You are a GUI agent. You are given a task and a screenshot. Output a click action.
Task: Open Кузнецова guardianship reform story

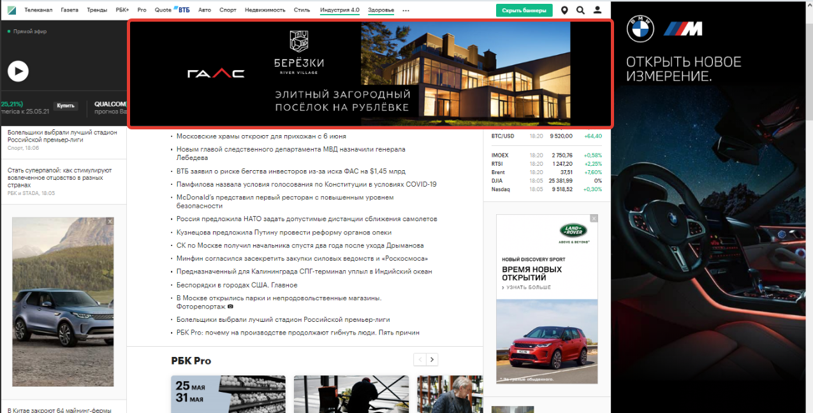[x=284, y=233]
